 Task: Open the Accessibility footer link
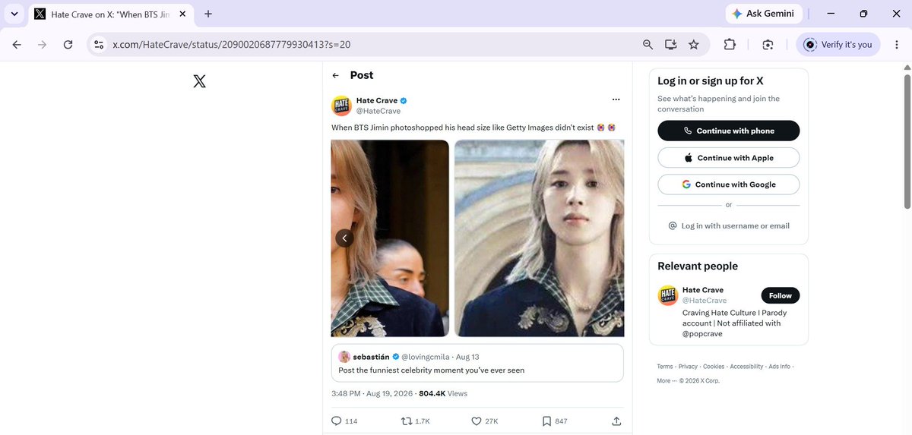point(746,367)
